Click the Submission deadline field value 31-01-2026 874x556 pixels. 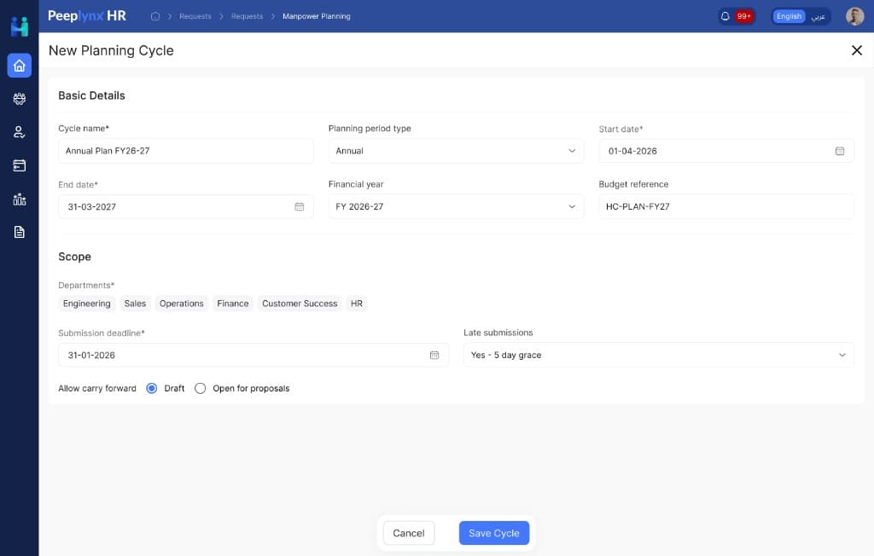(x=91, y=355)
